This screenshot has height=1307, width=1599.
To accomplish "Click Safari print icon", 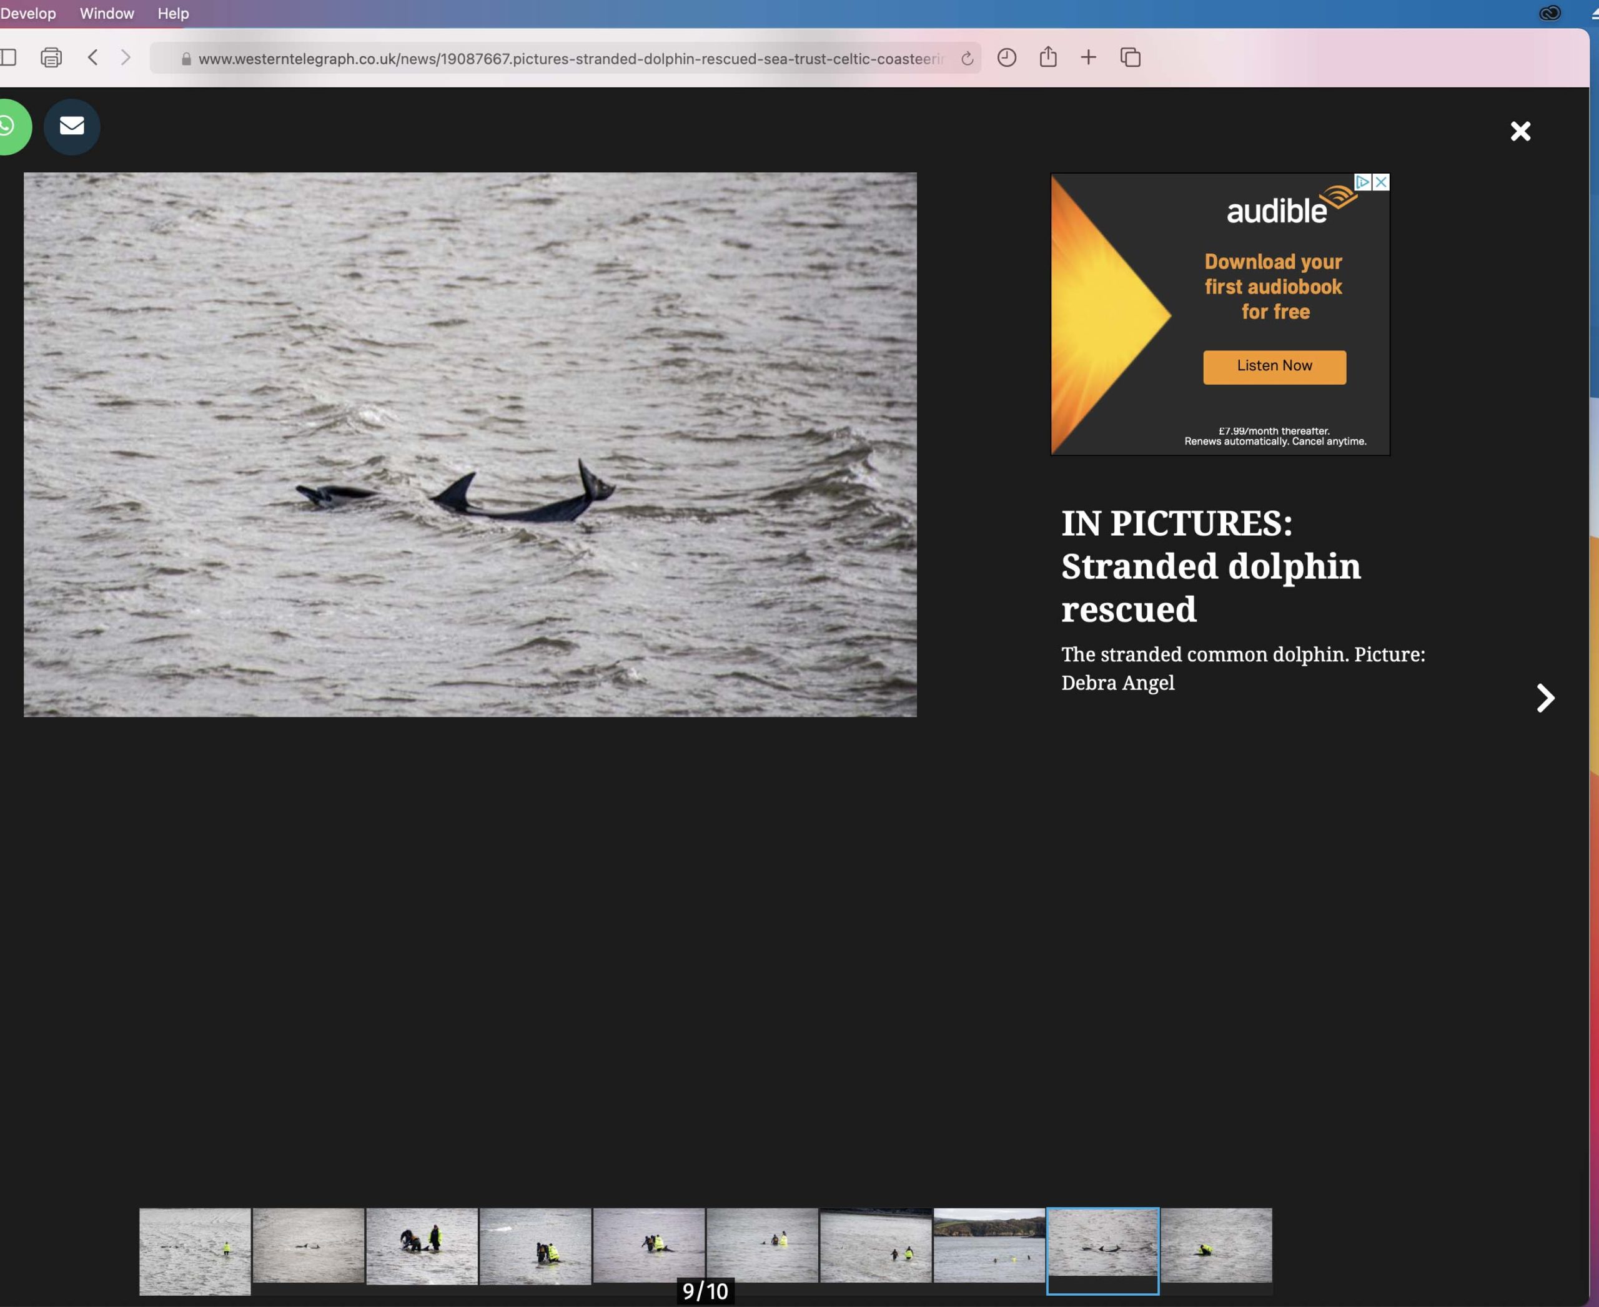I will pyautogui.click(x=51, y=57).
